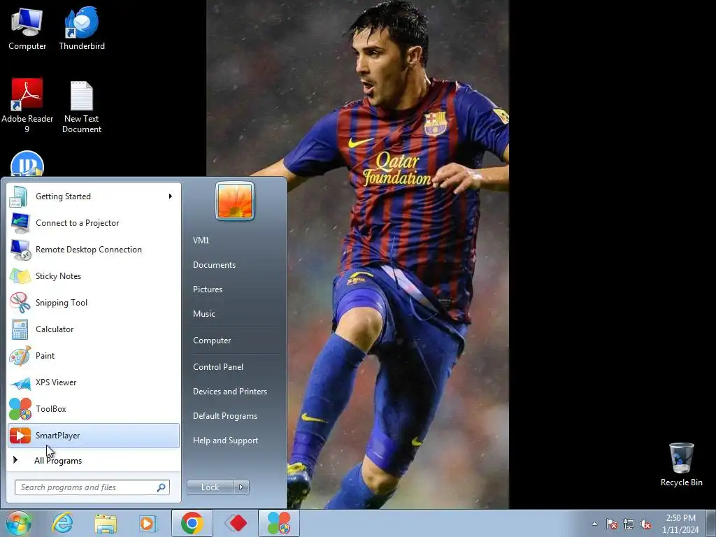Open Devices and Printers
716x537 pixels.
[x=229, y=392]
